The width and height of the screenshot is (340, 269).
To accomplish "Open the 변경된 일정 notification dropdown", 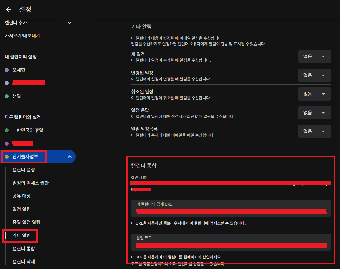I will 314,75.
